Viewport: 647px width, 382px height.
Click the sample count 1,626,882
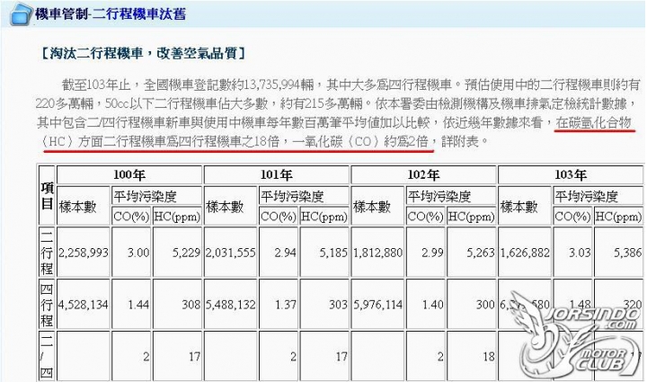pyautogui.click(x=525, y=253)
